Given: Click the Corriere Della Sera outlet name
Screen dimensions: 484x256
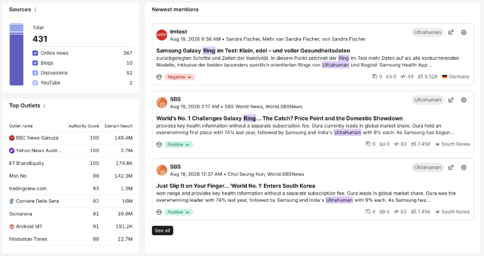Looking at the screenshot, I should (x=37, y=201).
